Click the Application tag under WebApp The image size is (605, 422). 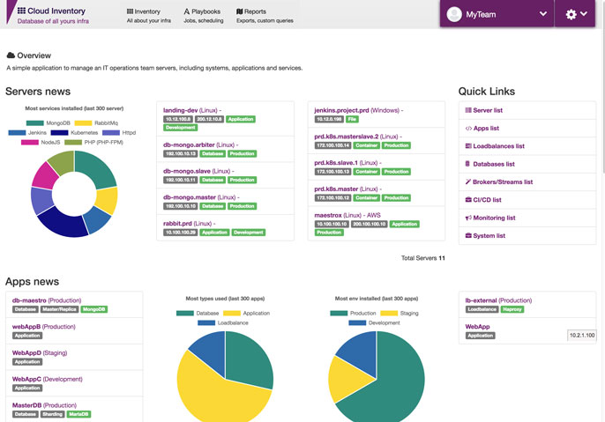click(481, 336)
